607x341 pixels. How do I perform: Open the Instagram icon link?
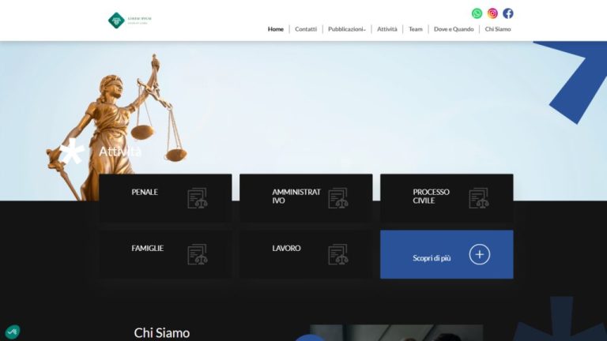[x=492, y=13]
